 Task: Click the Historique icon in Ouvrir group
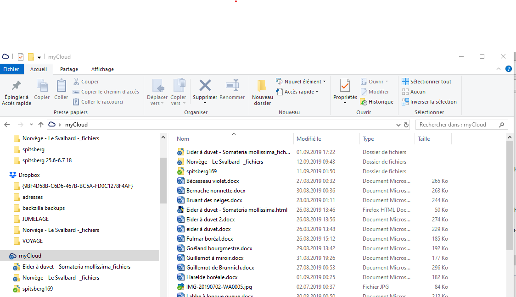coord(364,102)
